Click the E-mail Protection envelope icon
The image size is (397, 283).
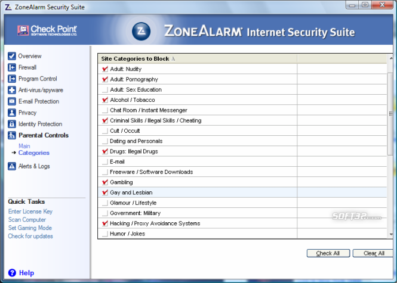[12, 101]
